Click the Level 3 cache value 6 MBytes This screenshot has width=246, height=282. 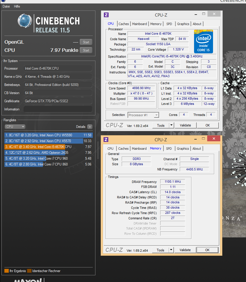click(187, 104)
